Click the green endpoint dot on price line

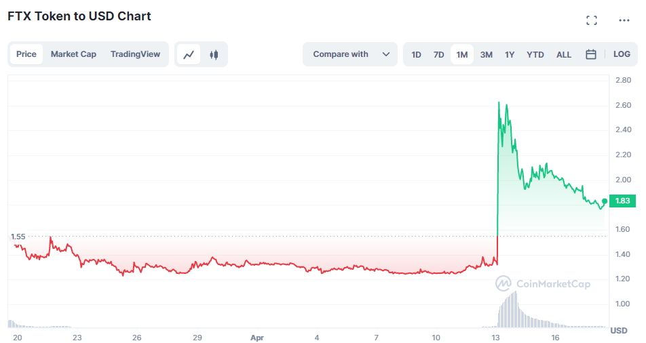point(605,201)
